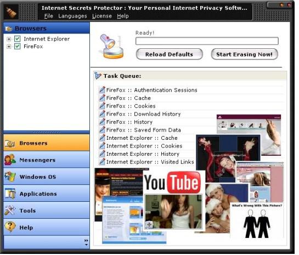Image resolution: width=299 pixels, height=255 pixels.
Task: Expand the Internet Explorer tree node
Action: tap(9, 39)
